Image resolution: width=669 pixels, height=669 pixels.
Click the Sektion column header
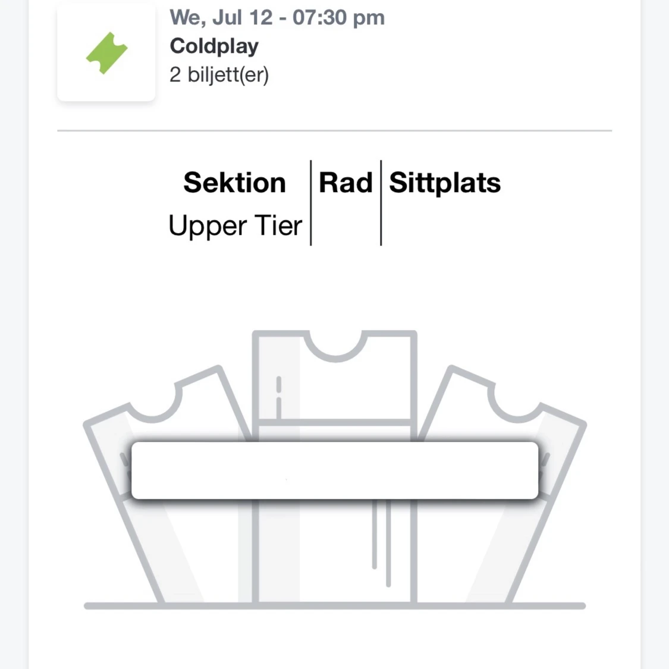click(234, 183)
